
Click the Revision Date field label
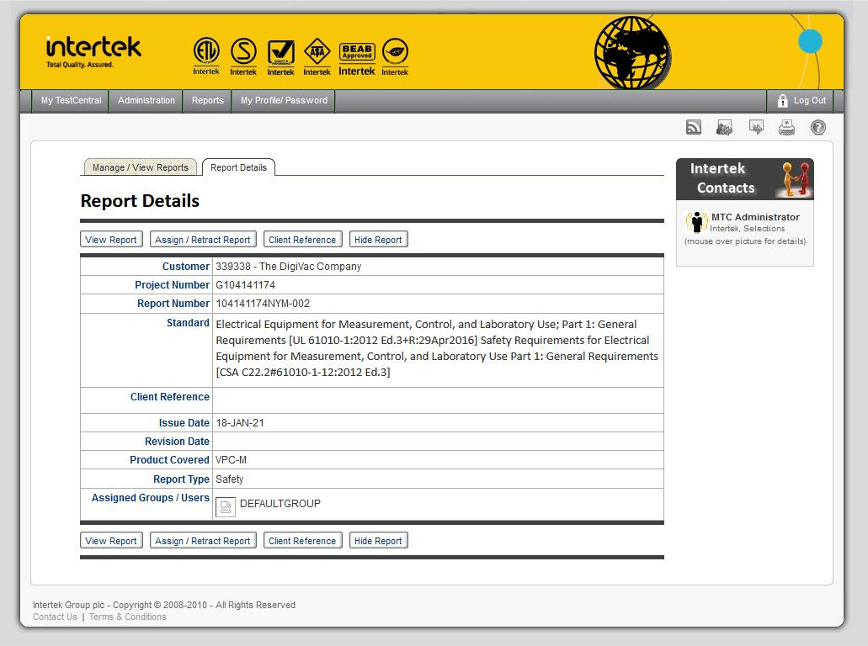(x=177, y=442)
